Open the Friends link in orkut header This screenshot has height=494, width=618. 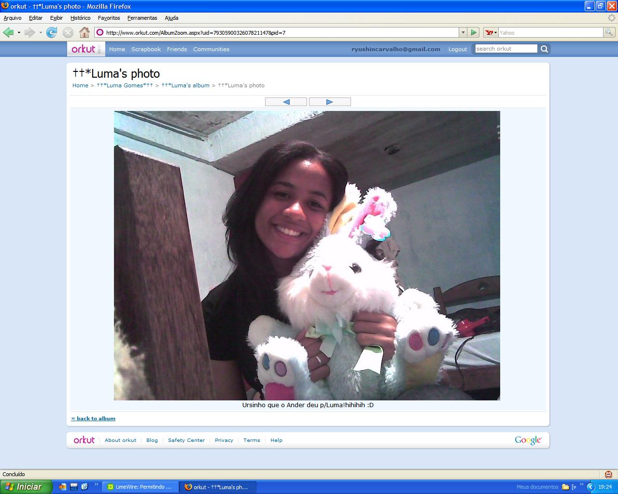[177, 49]
